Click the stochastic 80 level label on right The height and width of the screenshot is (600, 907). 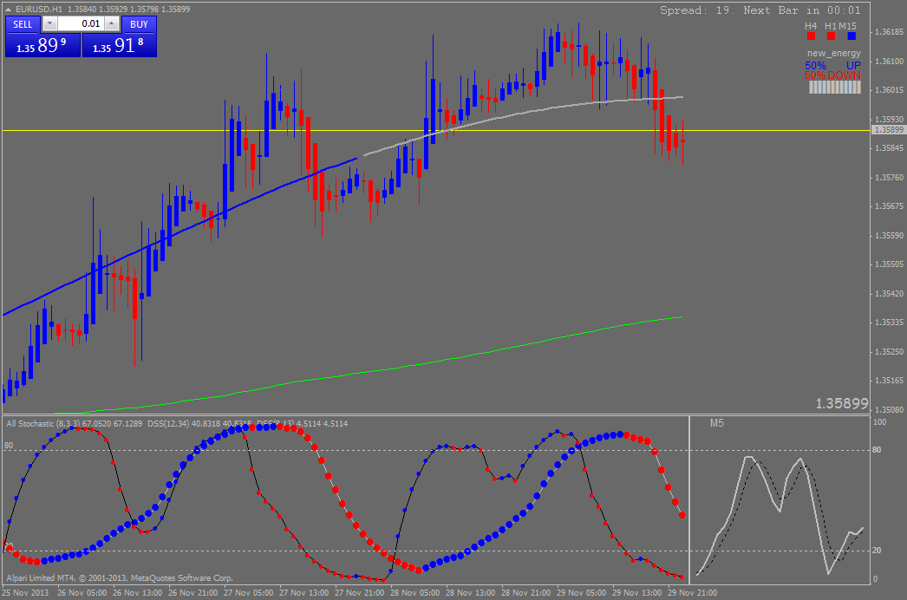coord(877,449)
